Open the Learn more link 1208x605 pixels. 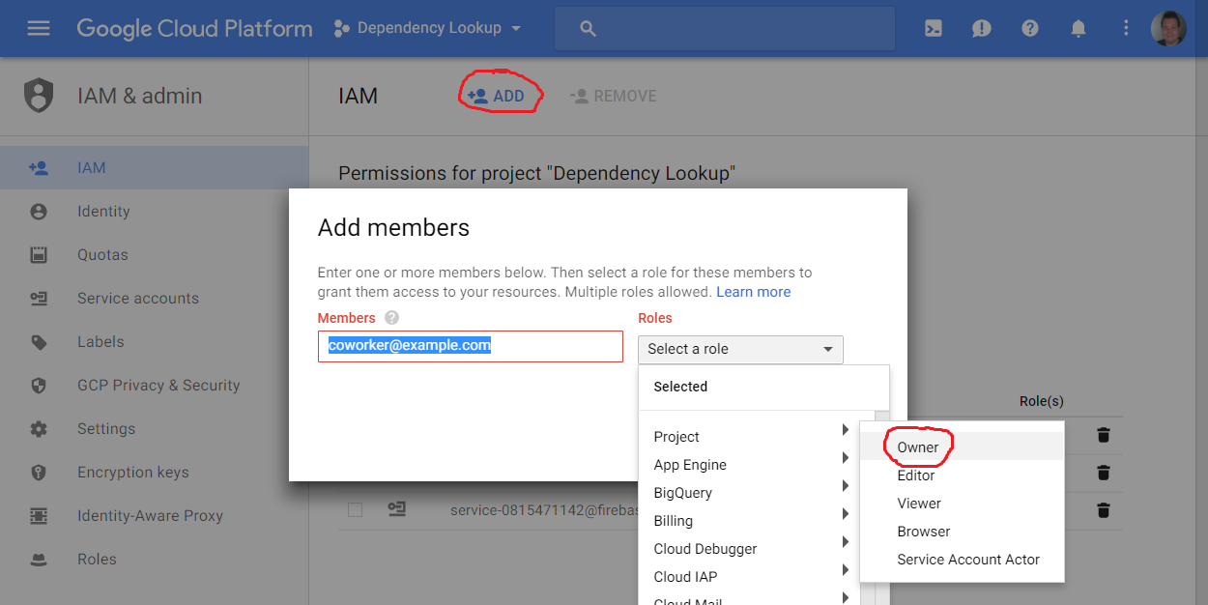click(754, 292)
